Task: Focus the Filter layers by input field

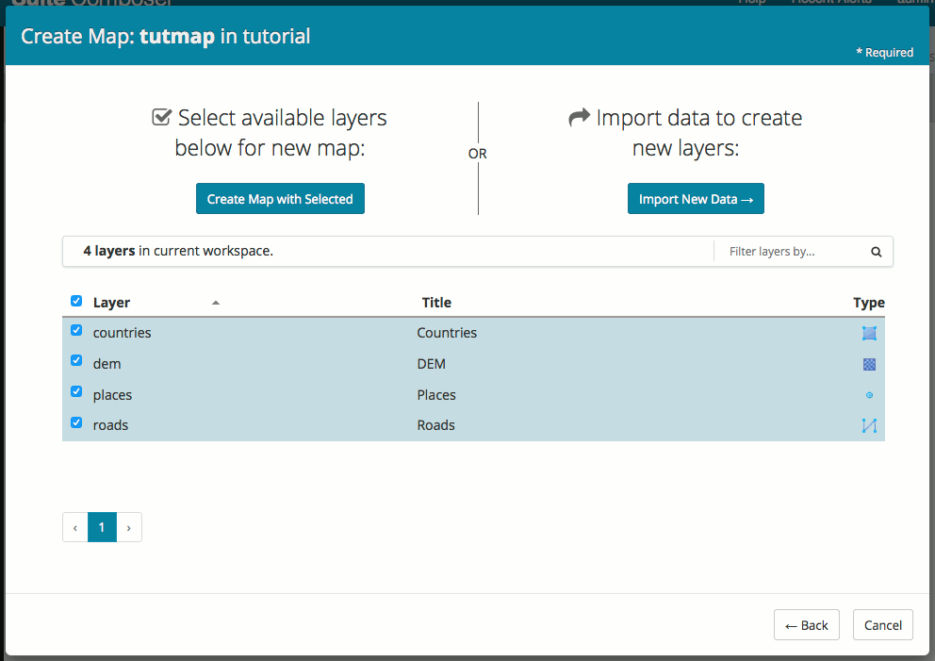Action: 790,252
